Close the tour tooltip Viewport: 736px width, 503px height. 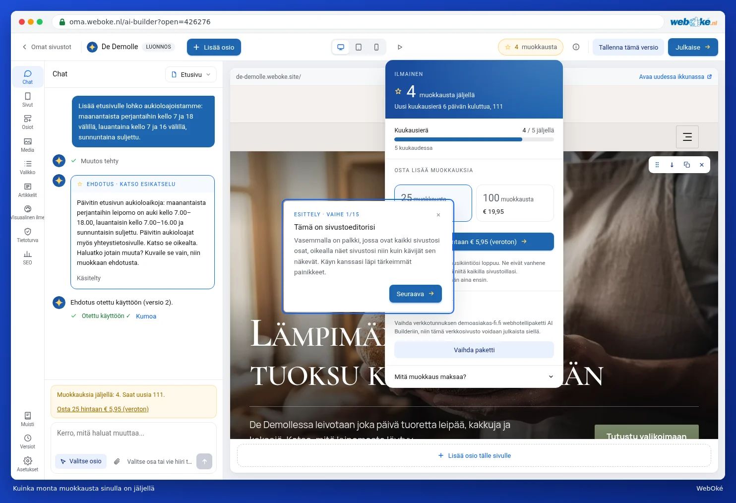tap(438, 215)
